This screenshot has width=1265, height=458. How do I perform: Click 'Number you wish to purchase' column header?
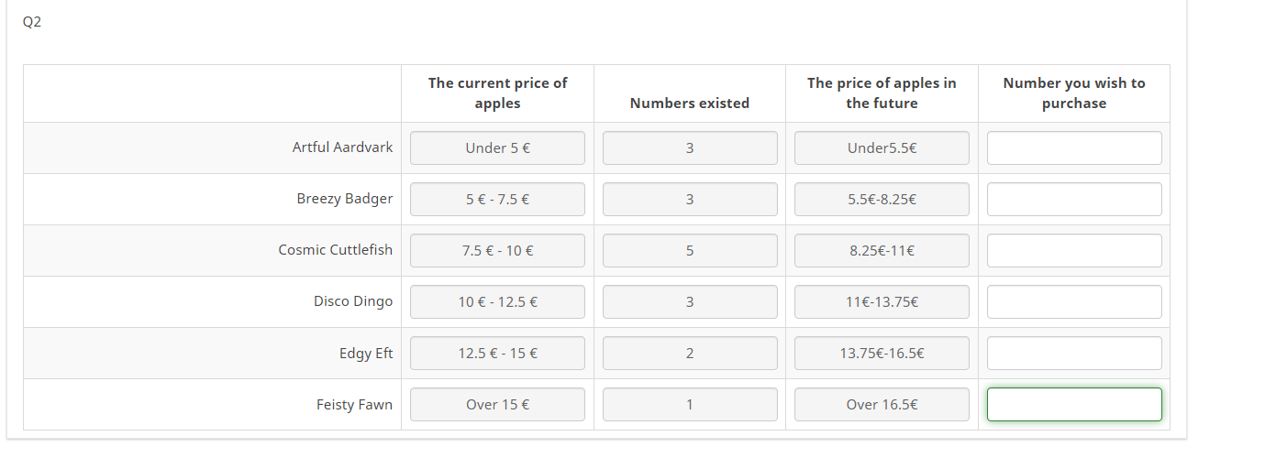pos(1074,93)
